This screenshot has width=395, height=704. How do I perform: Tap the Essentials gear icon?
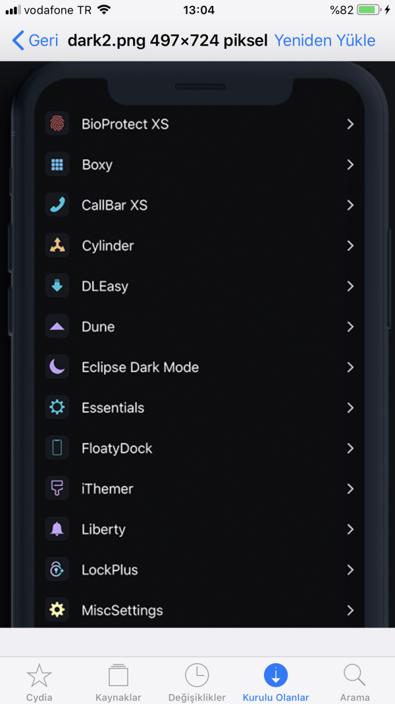click(x=57, y=408)
